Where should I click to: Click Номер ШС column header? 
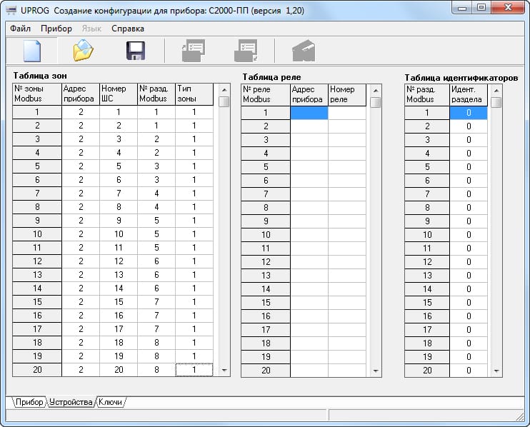click(119, 94)
